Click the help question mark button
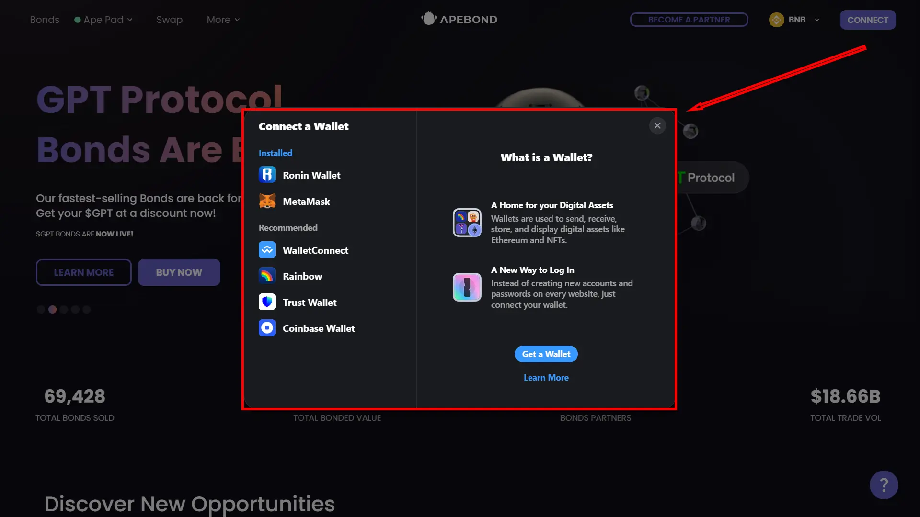The image size is (920, 517). 884,484
